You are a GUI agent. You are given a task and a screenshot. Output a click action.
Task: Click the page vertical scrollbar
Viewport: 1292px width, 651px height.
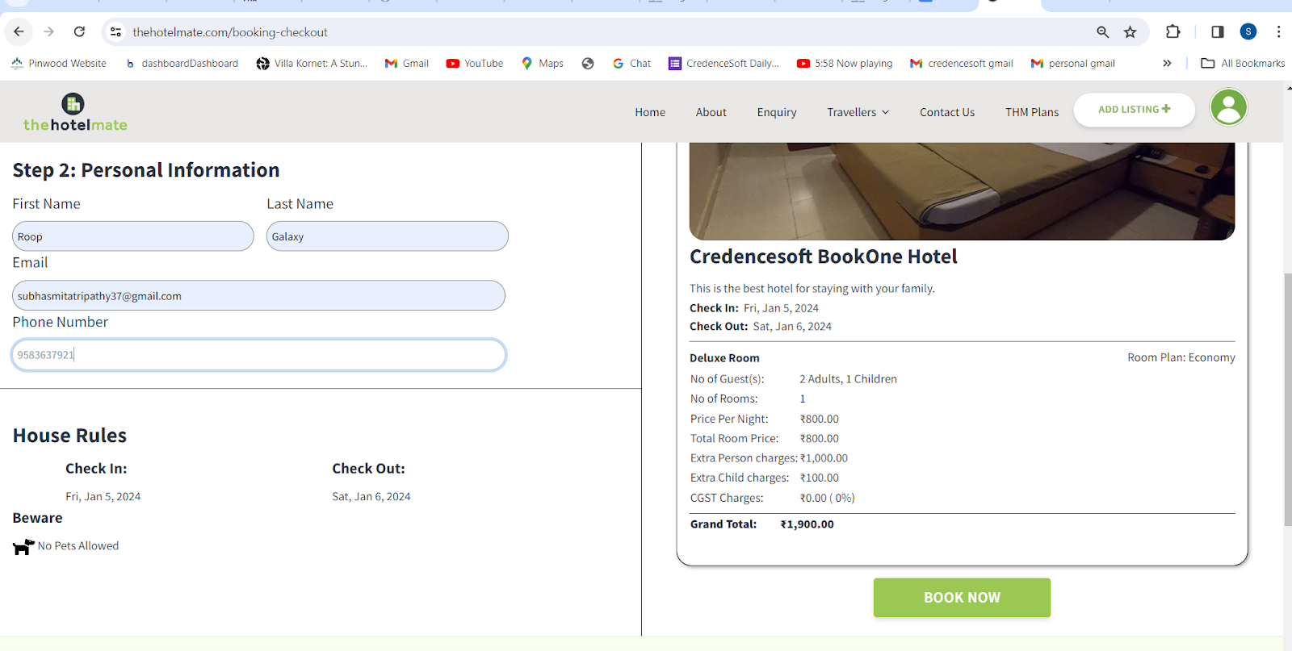pos(1287,399)
